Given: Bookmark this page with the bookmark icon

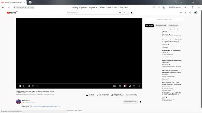Looking at the screenshot, I should coord(185,8).
